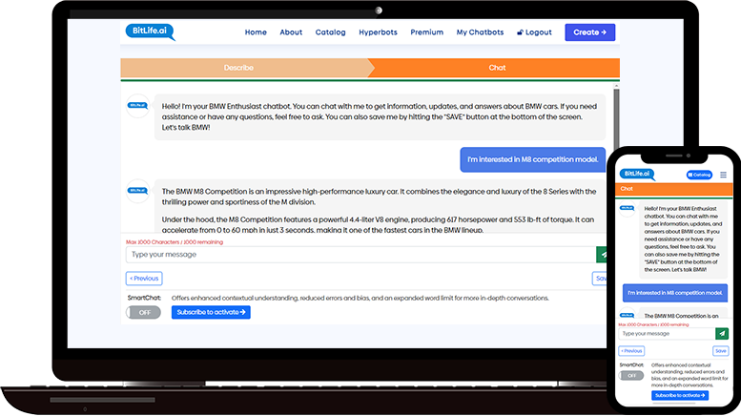Focus the phone 'Type your message' field
This screenshot has height=416, width=741.
(x=667, y=334)
